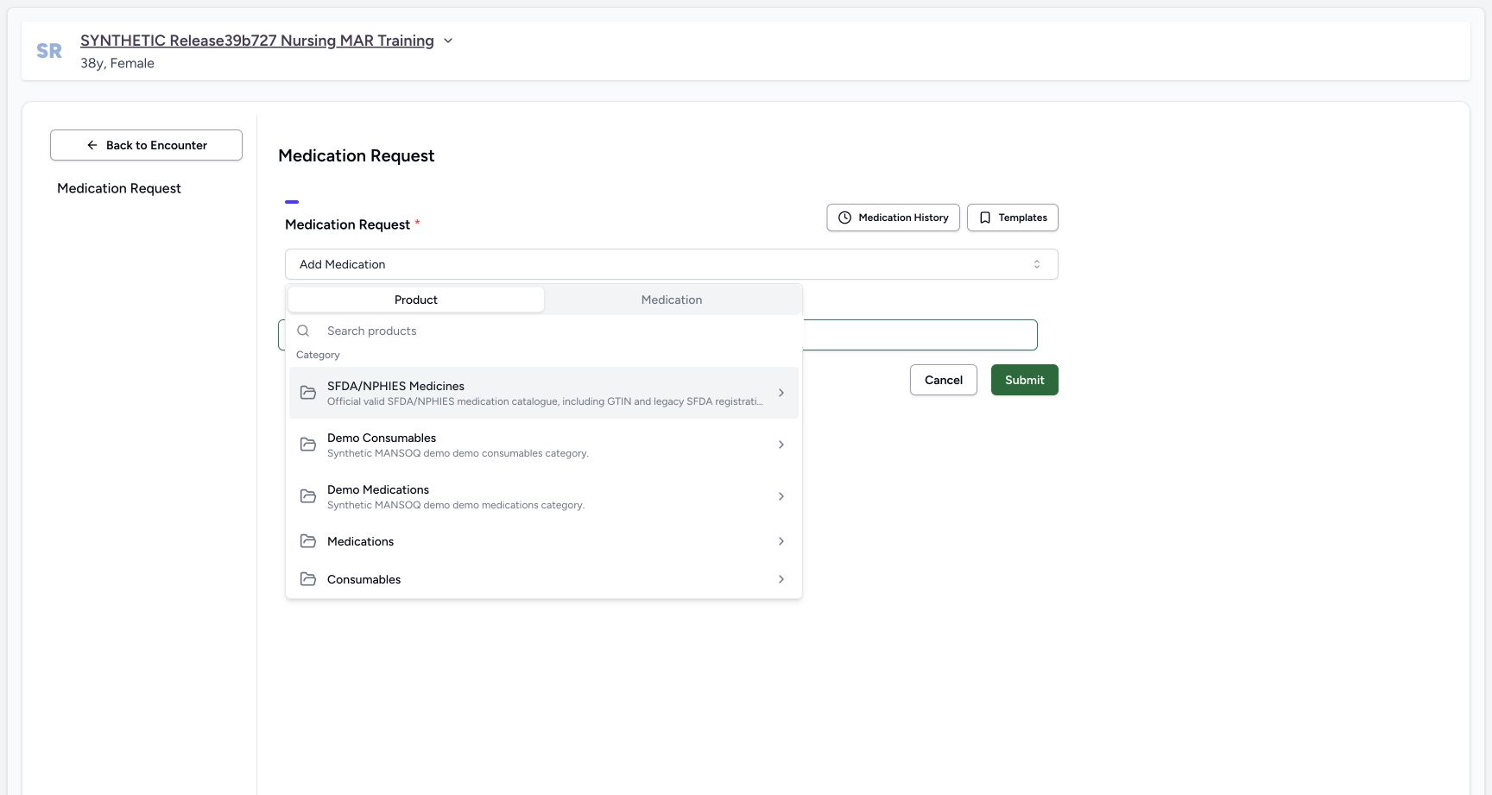Open Templates button

[1012, 218]
